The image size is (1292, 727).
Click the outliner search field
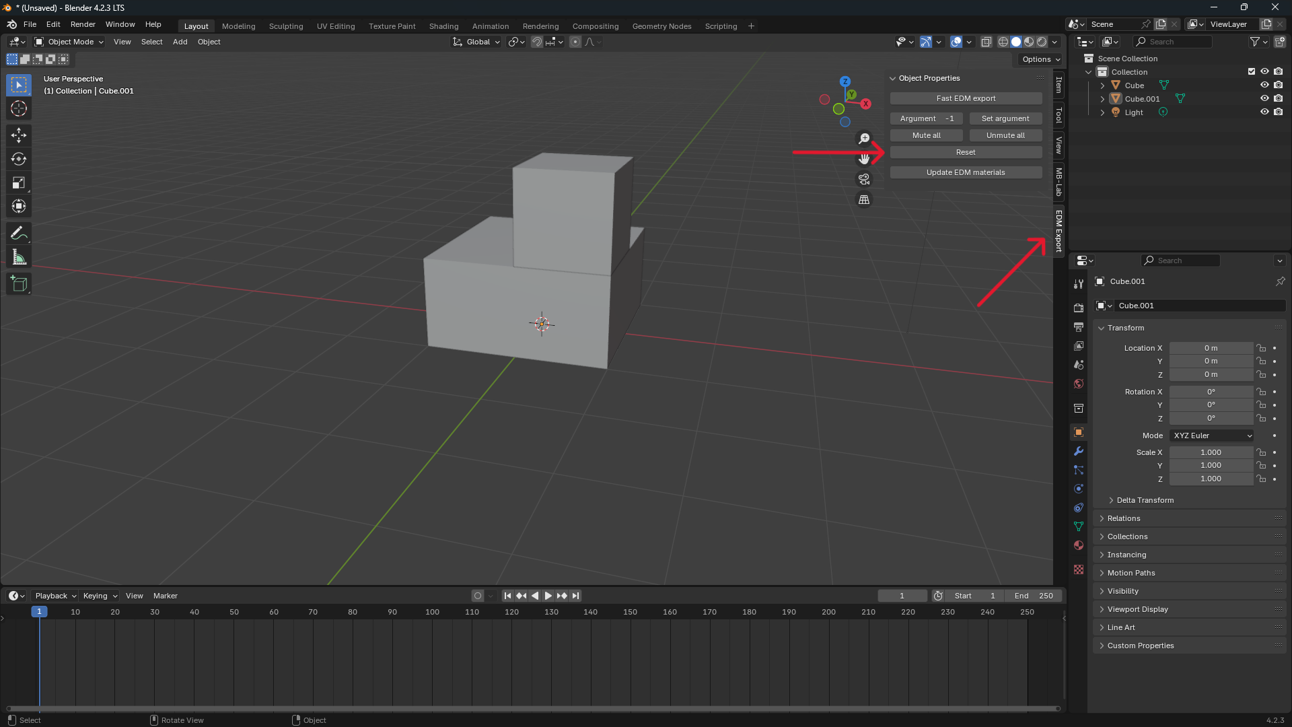pyautogui.click(x=1172, y=42)
